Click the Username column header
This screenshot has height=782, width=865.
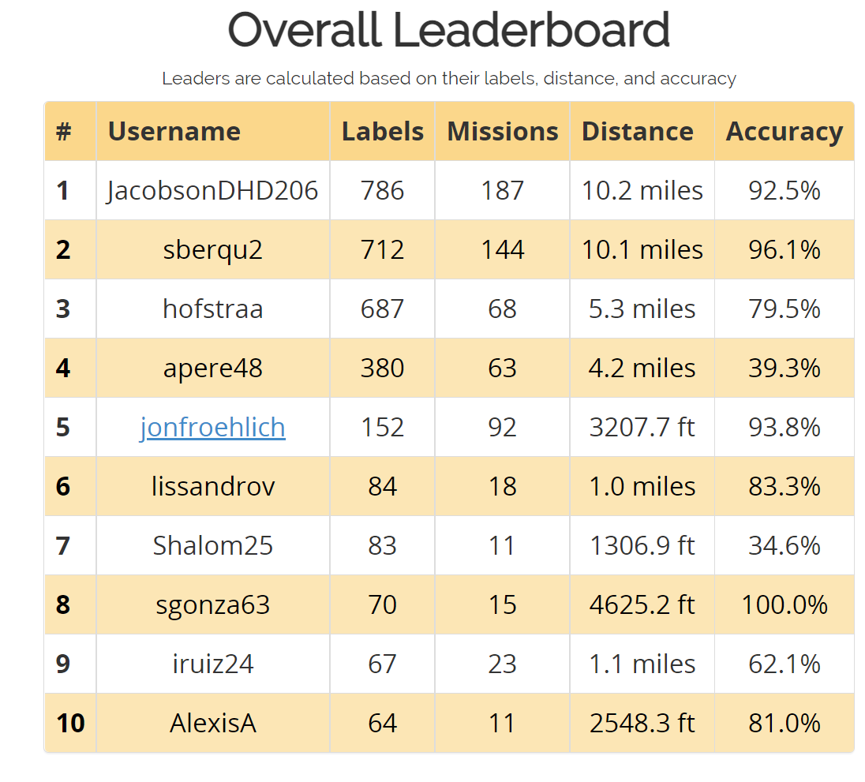pos(174,131)
